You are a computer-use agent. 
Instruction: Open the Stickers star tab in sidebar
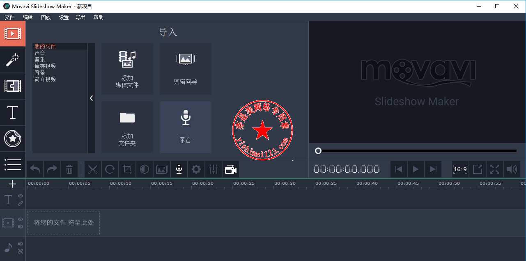click(13, 138)
